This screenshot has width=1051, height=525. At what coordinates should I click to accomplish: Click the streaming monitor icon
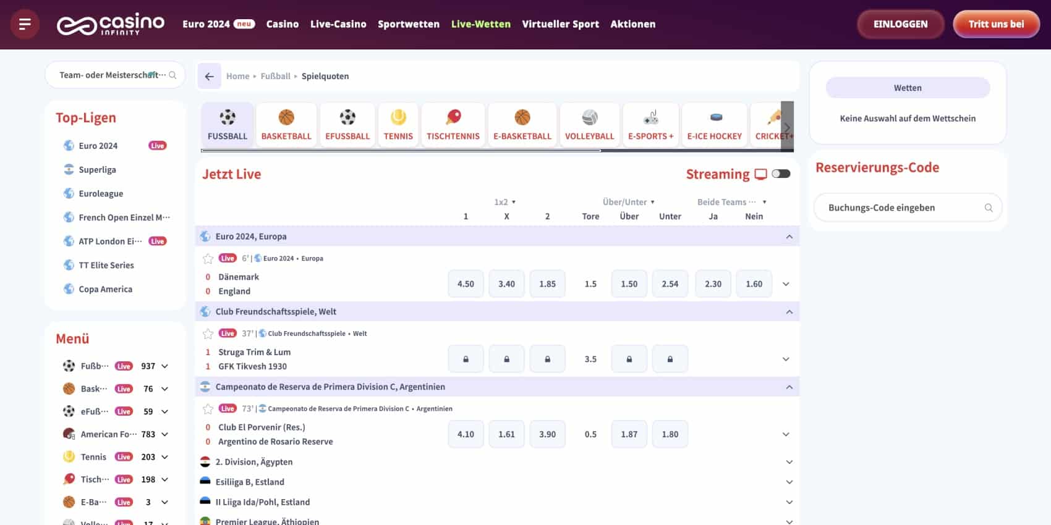point(761,174)
